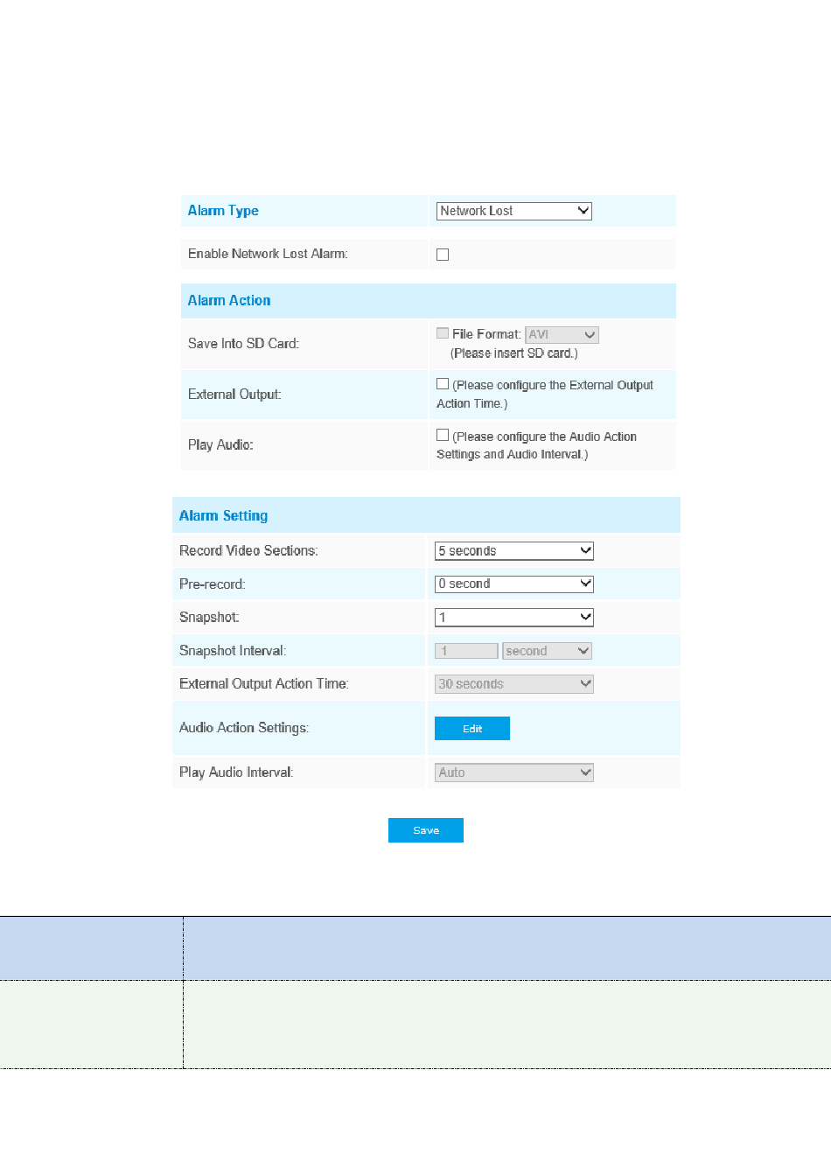
Task: Open External Output Action Time dropdown
Action: click(514, 684)
